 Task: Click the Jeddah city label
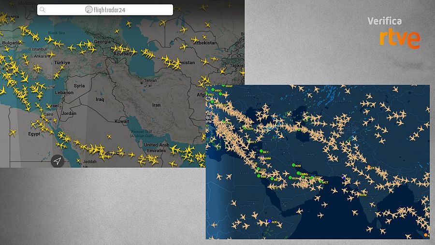coord(89,161)
